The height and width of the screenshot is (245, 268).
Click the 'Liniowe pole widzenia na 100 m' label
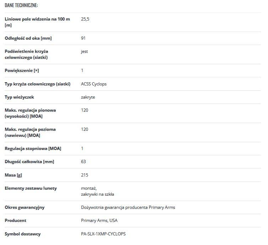pyautogui.click(x=37, y=19)
